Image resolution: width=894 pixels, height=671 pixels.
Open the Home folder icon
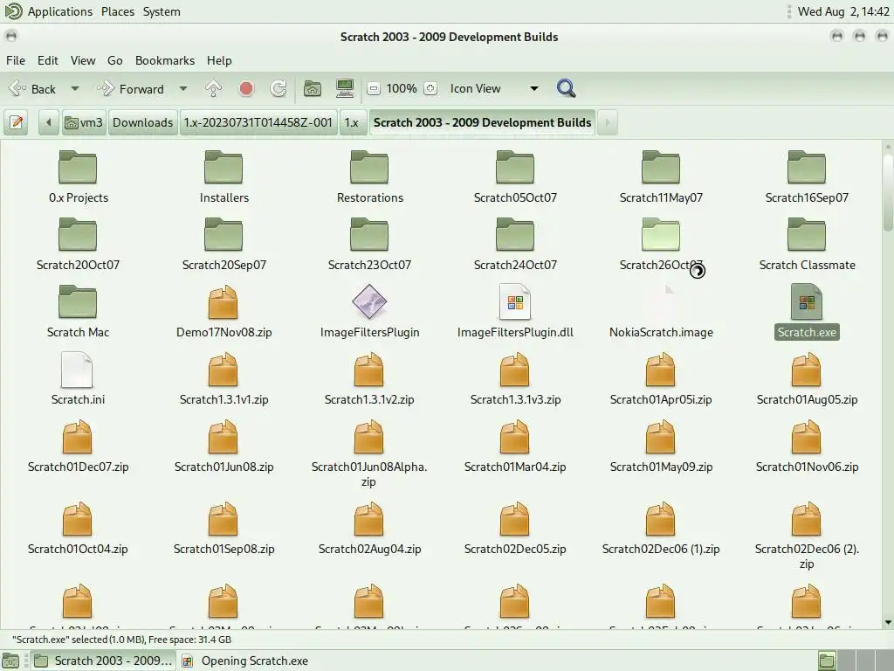click(x=312, y=88)
